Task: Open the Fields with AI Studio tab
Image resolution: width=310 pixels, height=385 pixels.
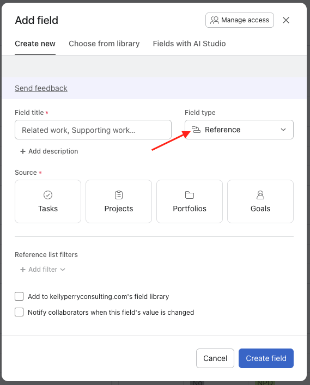Action: click(x=190, y=44)
